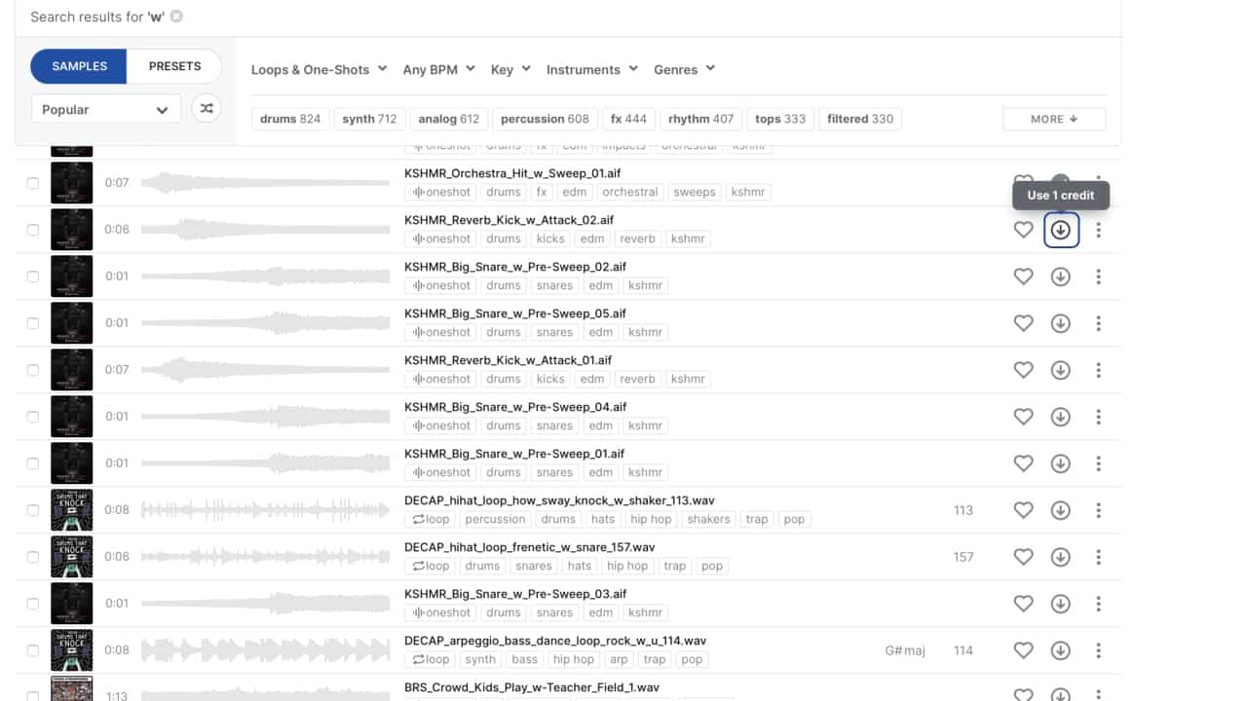
Task: Download DECAP_hihat_loop_frenetic_w_snare_157.wav
Action: tap(1061, 557)
